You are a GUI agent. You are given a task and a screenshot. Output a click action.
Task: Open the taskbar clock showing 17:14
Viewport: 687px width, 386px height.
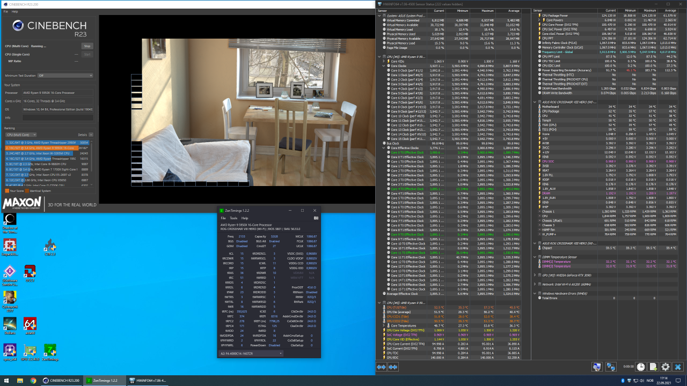pos(665,380)
